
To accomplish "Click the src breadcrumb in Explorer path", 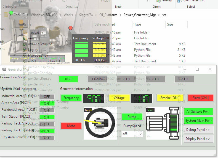I will click(x=164, y=15).
